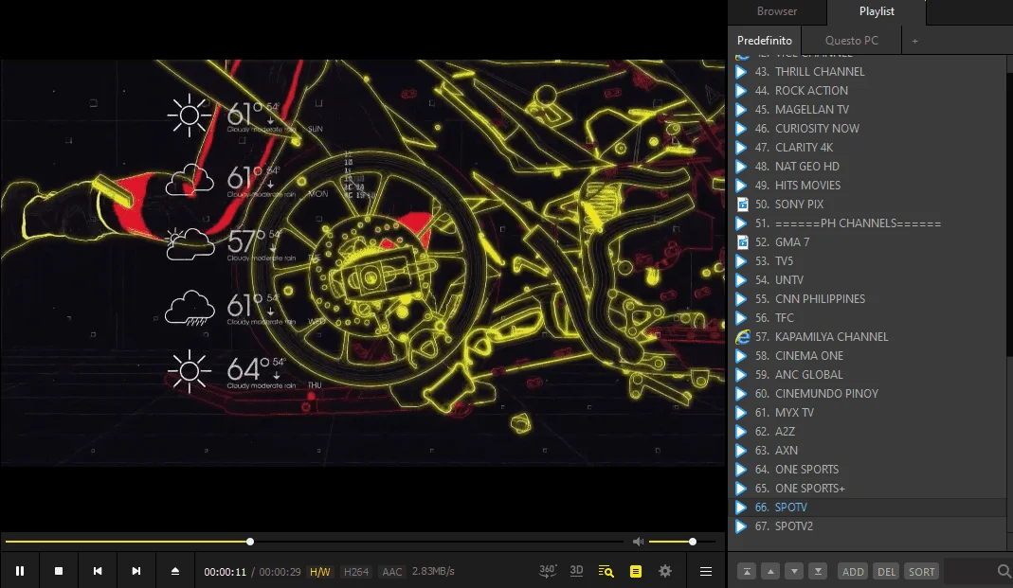Image resolution: width=1013 pixels, height=588 pixels.
Task: Skip to next track
Action: tap(136, 571)
